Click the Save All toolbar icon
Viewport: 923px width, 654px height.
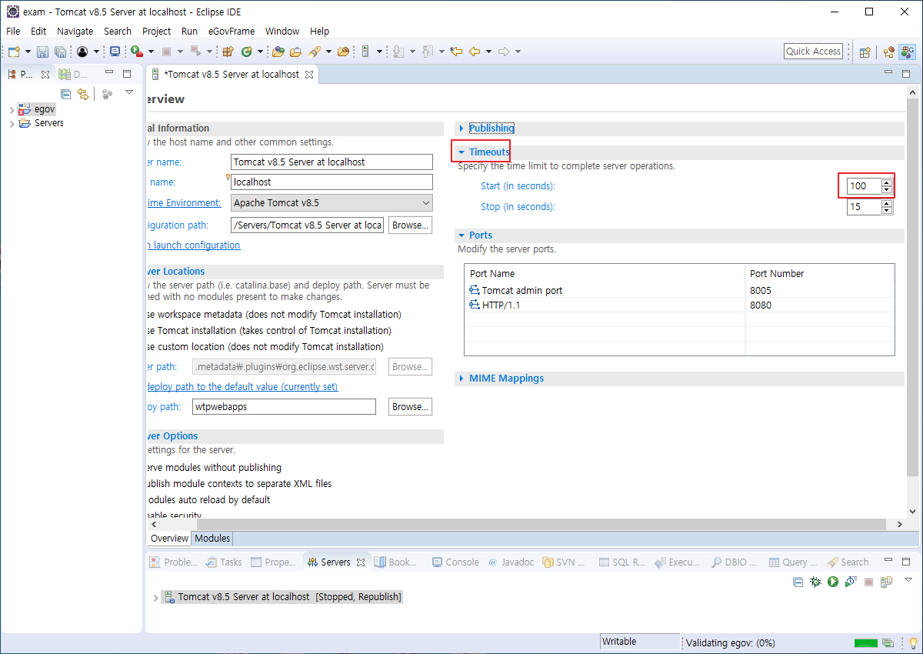tap(60, 52)
